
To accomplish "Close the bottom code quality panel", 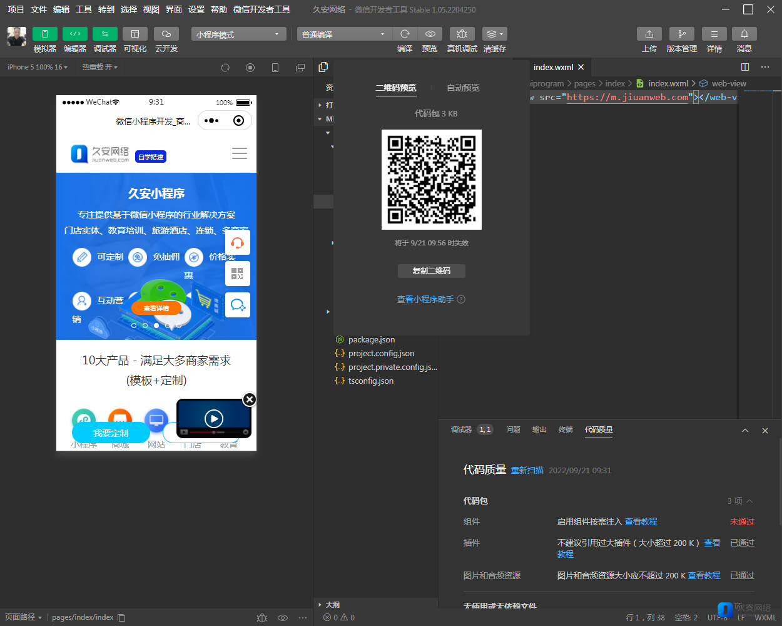I will click(765, 431).
